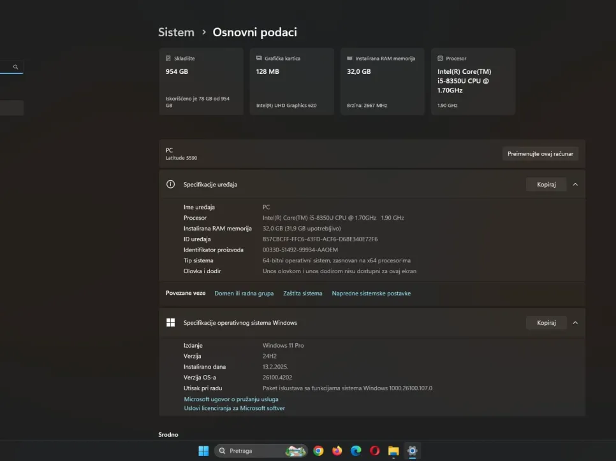The width and height of the screenshot is (616, 461).
Task: Open the Procesor Intel Core i5-8350U card
Action: point(473,82)
